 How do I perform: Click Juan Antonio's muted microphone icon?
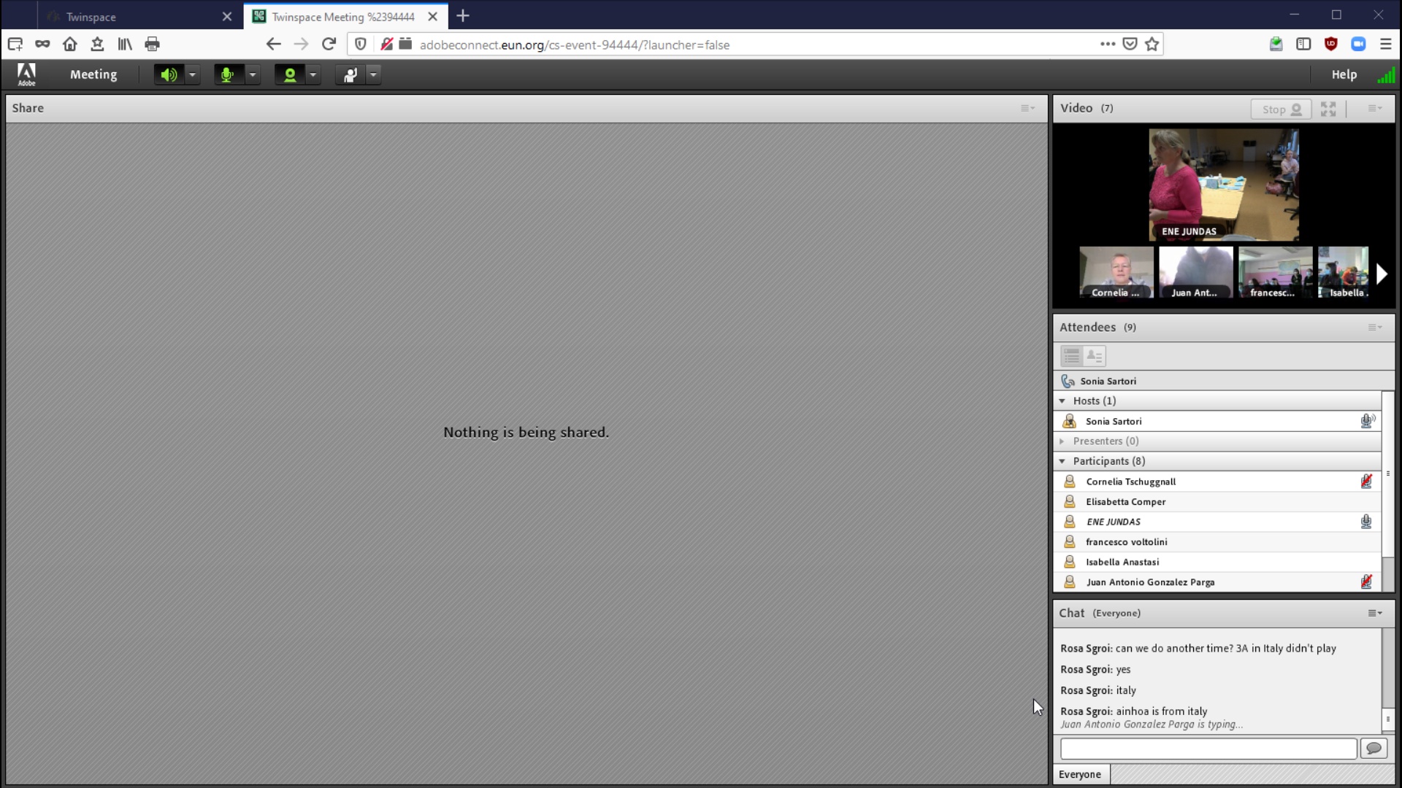(1366, 582)
